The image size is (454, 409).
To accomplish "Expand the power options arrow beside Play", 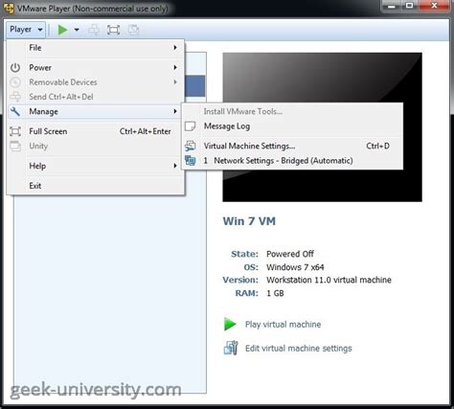I will click(77, 30).
